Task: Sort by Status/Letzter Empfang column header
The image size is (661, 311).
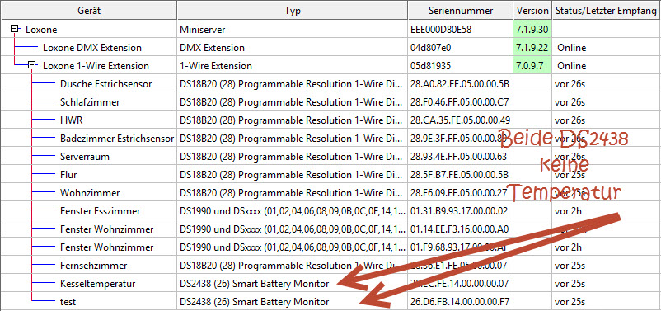Action: (607, 11)
